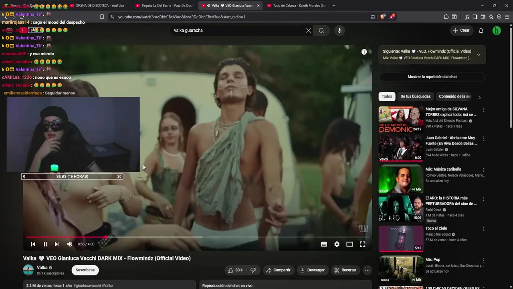Skip to the previous video in the player

(x=33, y=244)
